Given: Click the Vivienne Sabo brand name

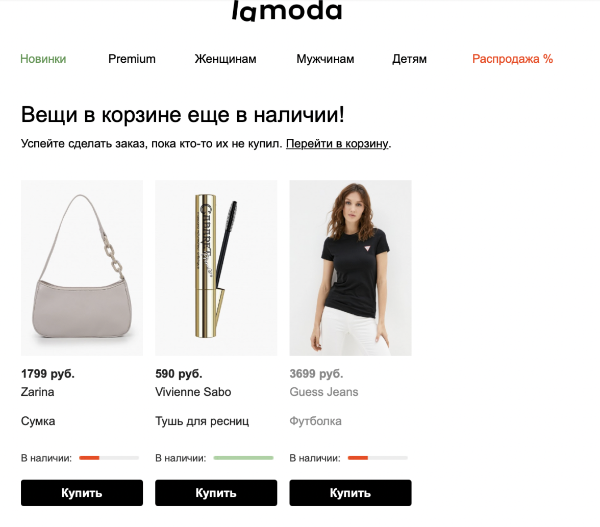Looking at the screenshot, I should click(x=193, y=392).
